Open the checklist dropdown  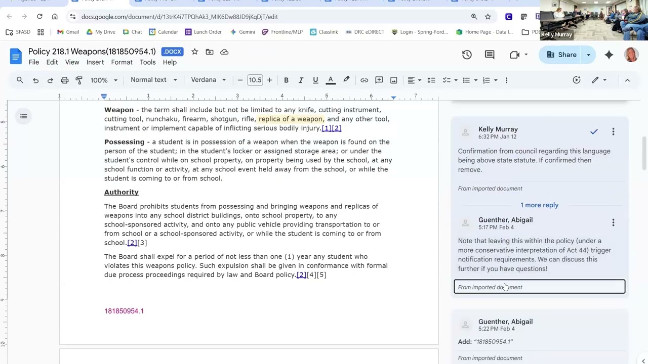[x=450, y=80]
